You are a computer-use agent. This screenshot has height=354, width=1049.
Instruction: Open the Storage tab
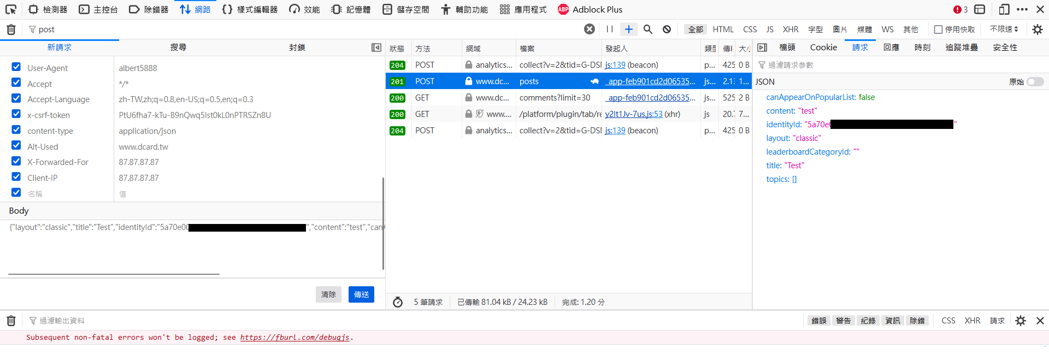click(x=405, y=9)
